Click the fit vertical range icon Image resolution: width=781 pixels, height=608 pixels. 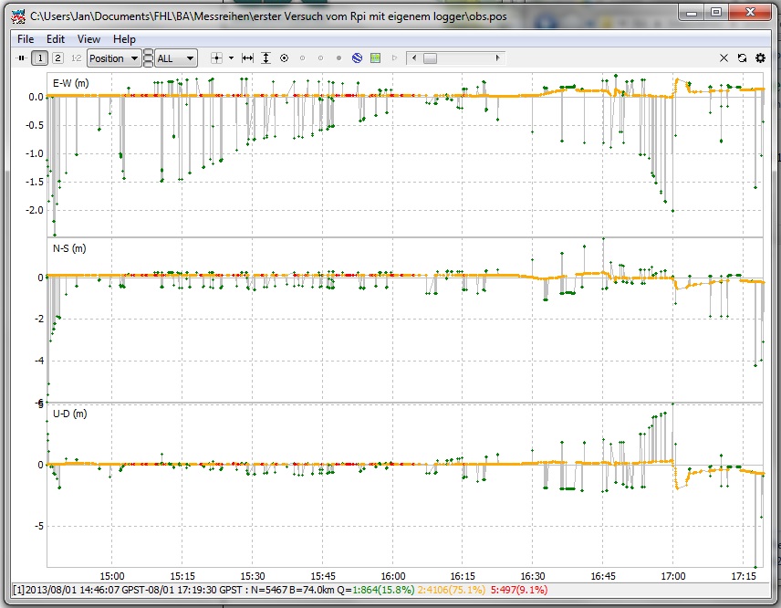click(266, 58)
